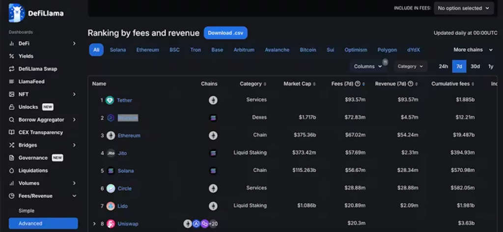This screenshot has width=503, height=232.
Task: Expand the Borrow Aggregator submenu
Action: pyautogui.click(x=74, y=120)
